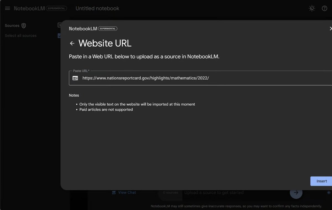Click the website icon inside the Paste URL field
The width and height of the screenshot is (332, 210).
[x=75, y=78]
